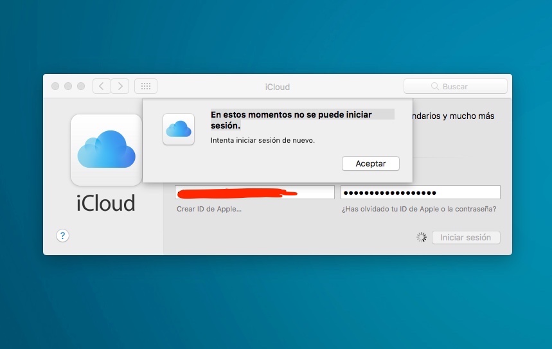The width and height of the screenshot is (552, 349).
Task: Open help with the question mark button
Action: pyautogui.click(x=63, y=236)
